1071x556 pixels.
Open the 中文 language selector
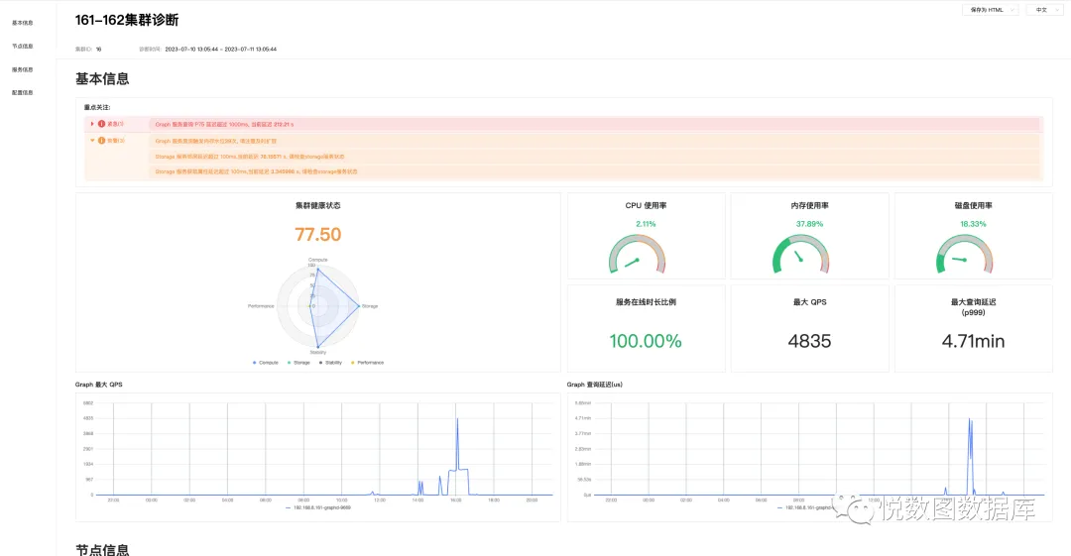[x=1044, y=10]
